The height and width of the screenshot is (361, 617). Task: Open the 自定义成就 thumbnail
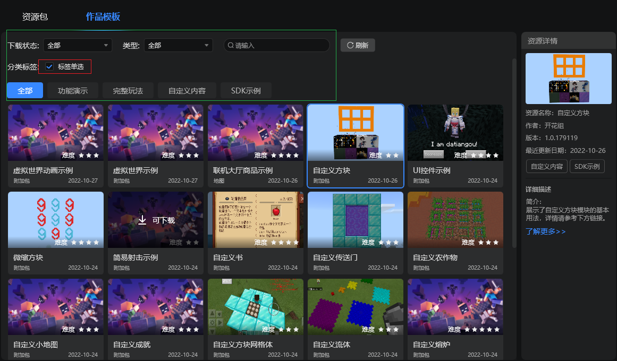point(155,307)
